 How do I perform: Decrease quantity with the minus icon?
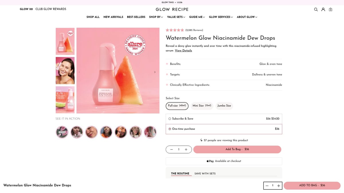point(171,149)
